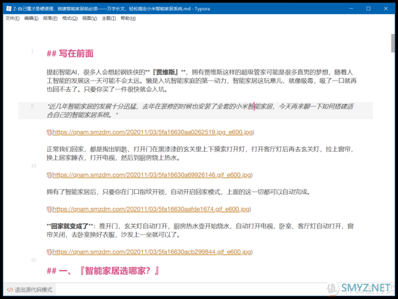The width and height of the screenshot is (398, 299).
Task: Open image link ending 5fa16630acb299844.gif_e600.jpg
Action: [152, 252]
